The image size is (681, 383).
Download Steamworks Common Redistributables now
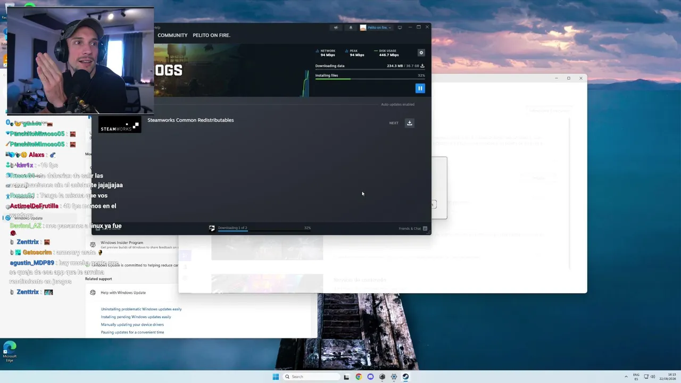(x=410, y=123)
